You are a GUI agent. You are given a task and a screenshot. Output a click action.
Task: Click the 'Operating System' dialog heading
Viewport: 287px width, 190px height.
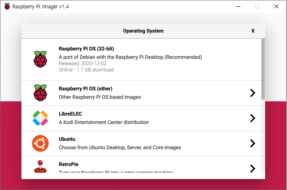pos(143,31)
